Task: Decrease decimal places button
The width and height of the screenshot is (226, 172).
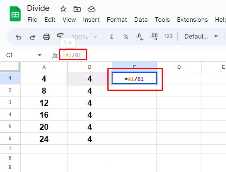Action: 140,37
